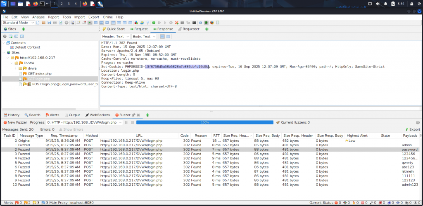This screenshot has height=206, width=423.
Task: Open the Requester tab
Action: [189, 29]
